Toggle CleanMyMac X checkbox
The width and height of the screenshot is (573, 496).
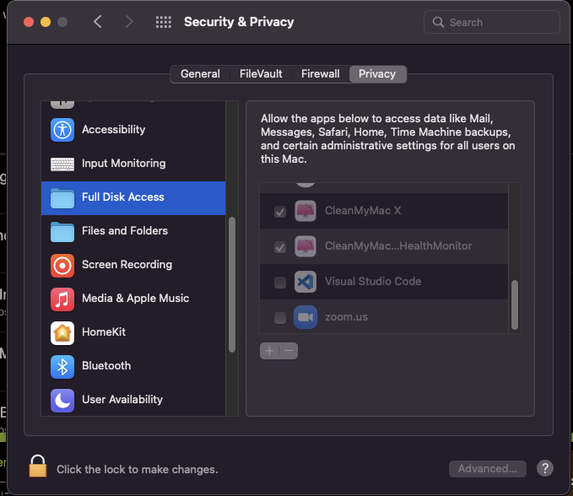point(280,212)
